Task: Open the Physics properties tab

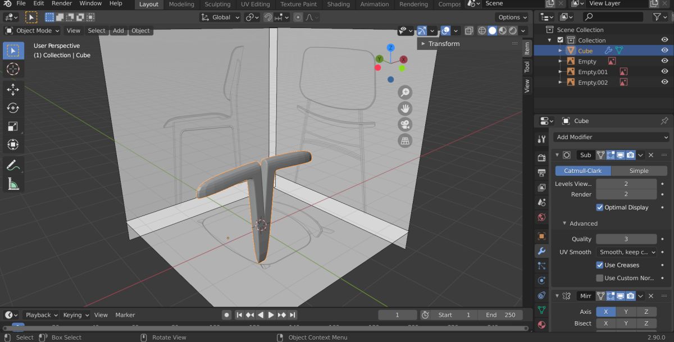Action: (541, 280)
